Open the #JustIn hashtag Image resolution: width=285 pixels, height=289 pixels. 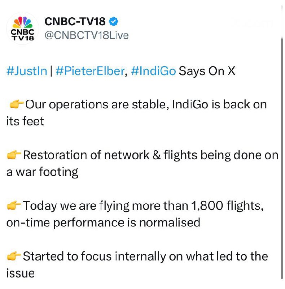27,71
